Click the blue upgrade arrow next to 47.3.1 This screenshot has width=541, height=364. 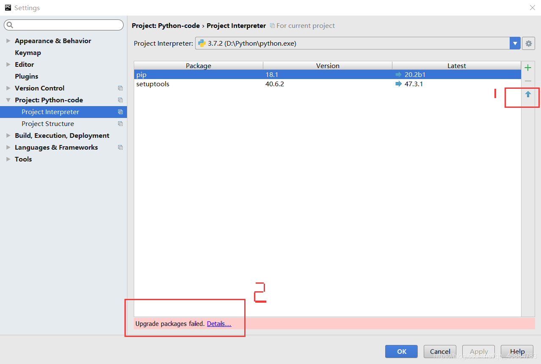click(398, 84)
